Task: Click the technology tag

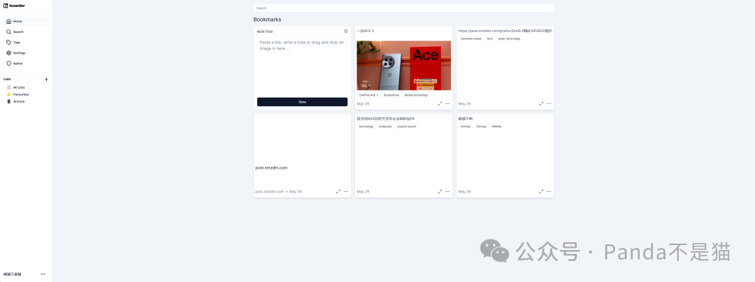Action: pyautogui.click(x=366, y=126)
